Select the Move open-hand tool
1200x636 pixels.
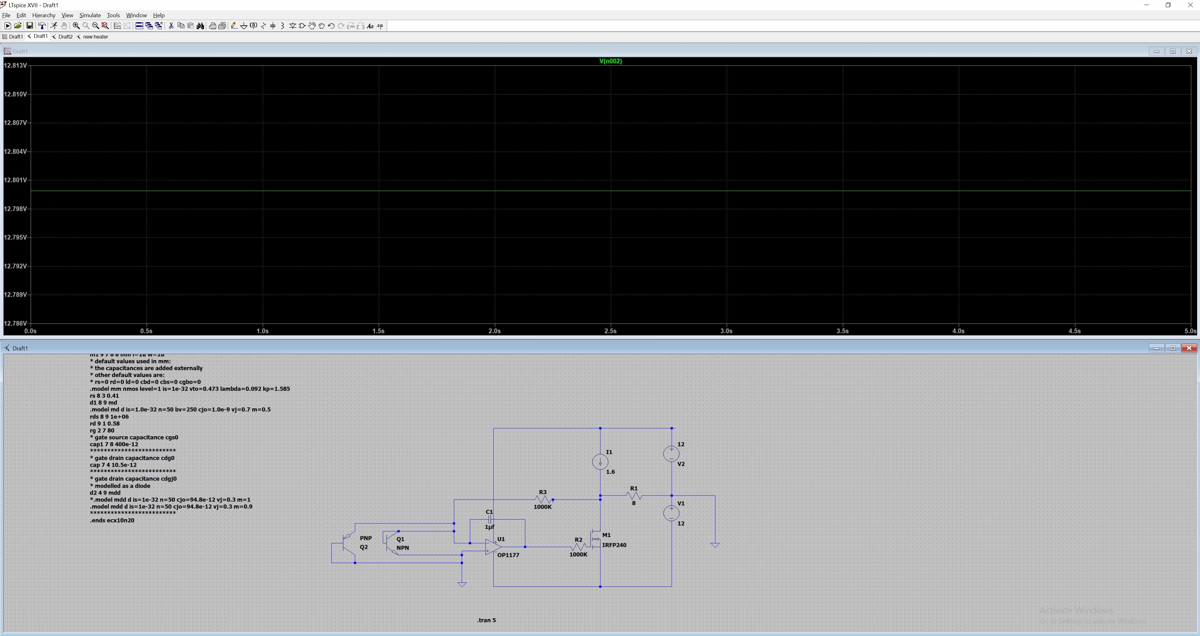(312, 26)
